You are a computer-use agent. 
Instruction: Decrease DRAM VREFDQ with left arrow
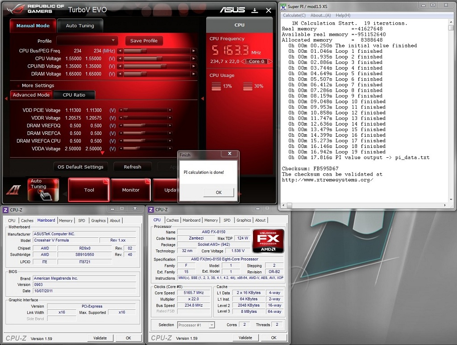[x=120, y=126]
